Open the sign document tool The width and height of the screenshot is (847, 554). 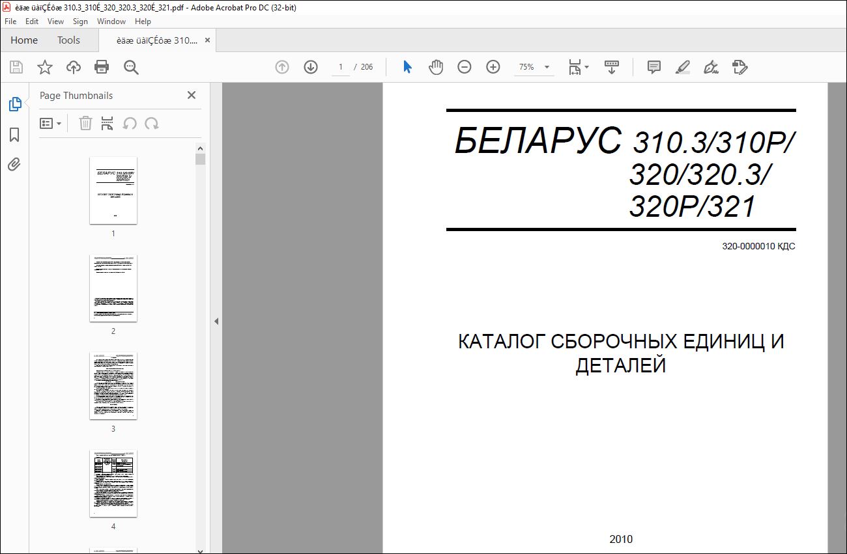coord(711,67)
